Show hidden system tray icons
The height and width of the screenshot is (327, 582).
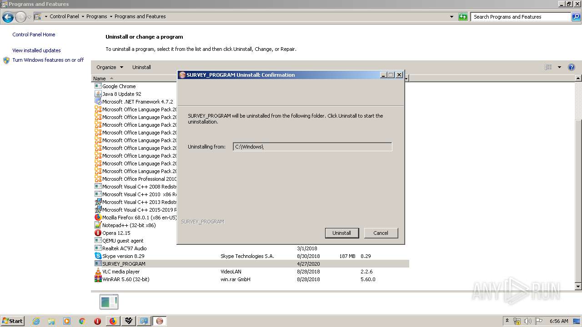[507, 321]
